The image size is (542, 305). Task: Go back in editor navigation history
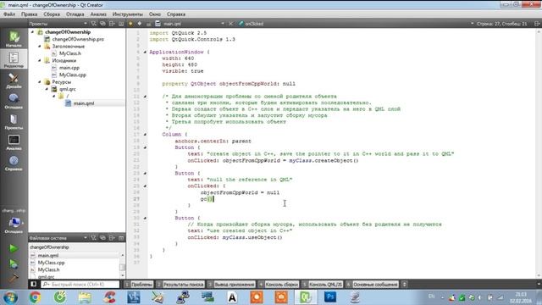[x=130, y=24]
